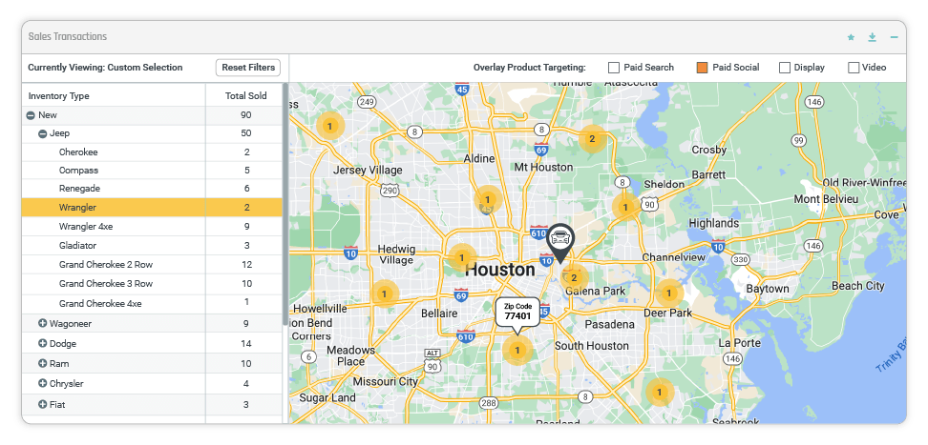Expand the Wagoneer group
This screenshot has width=928, height=445.
coord(43,324)
